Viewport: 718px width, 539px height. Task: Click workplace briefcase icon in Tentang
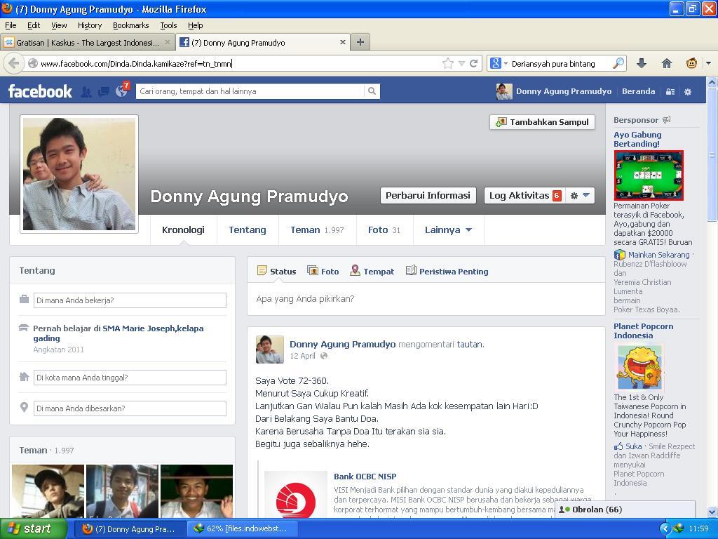25,299
